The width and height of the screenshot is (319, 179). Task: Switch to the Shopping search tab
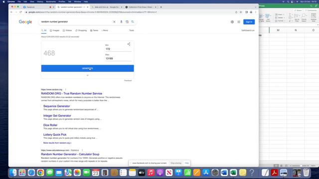pyautogui.click(x=81, y=30)
